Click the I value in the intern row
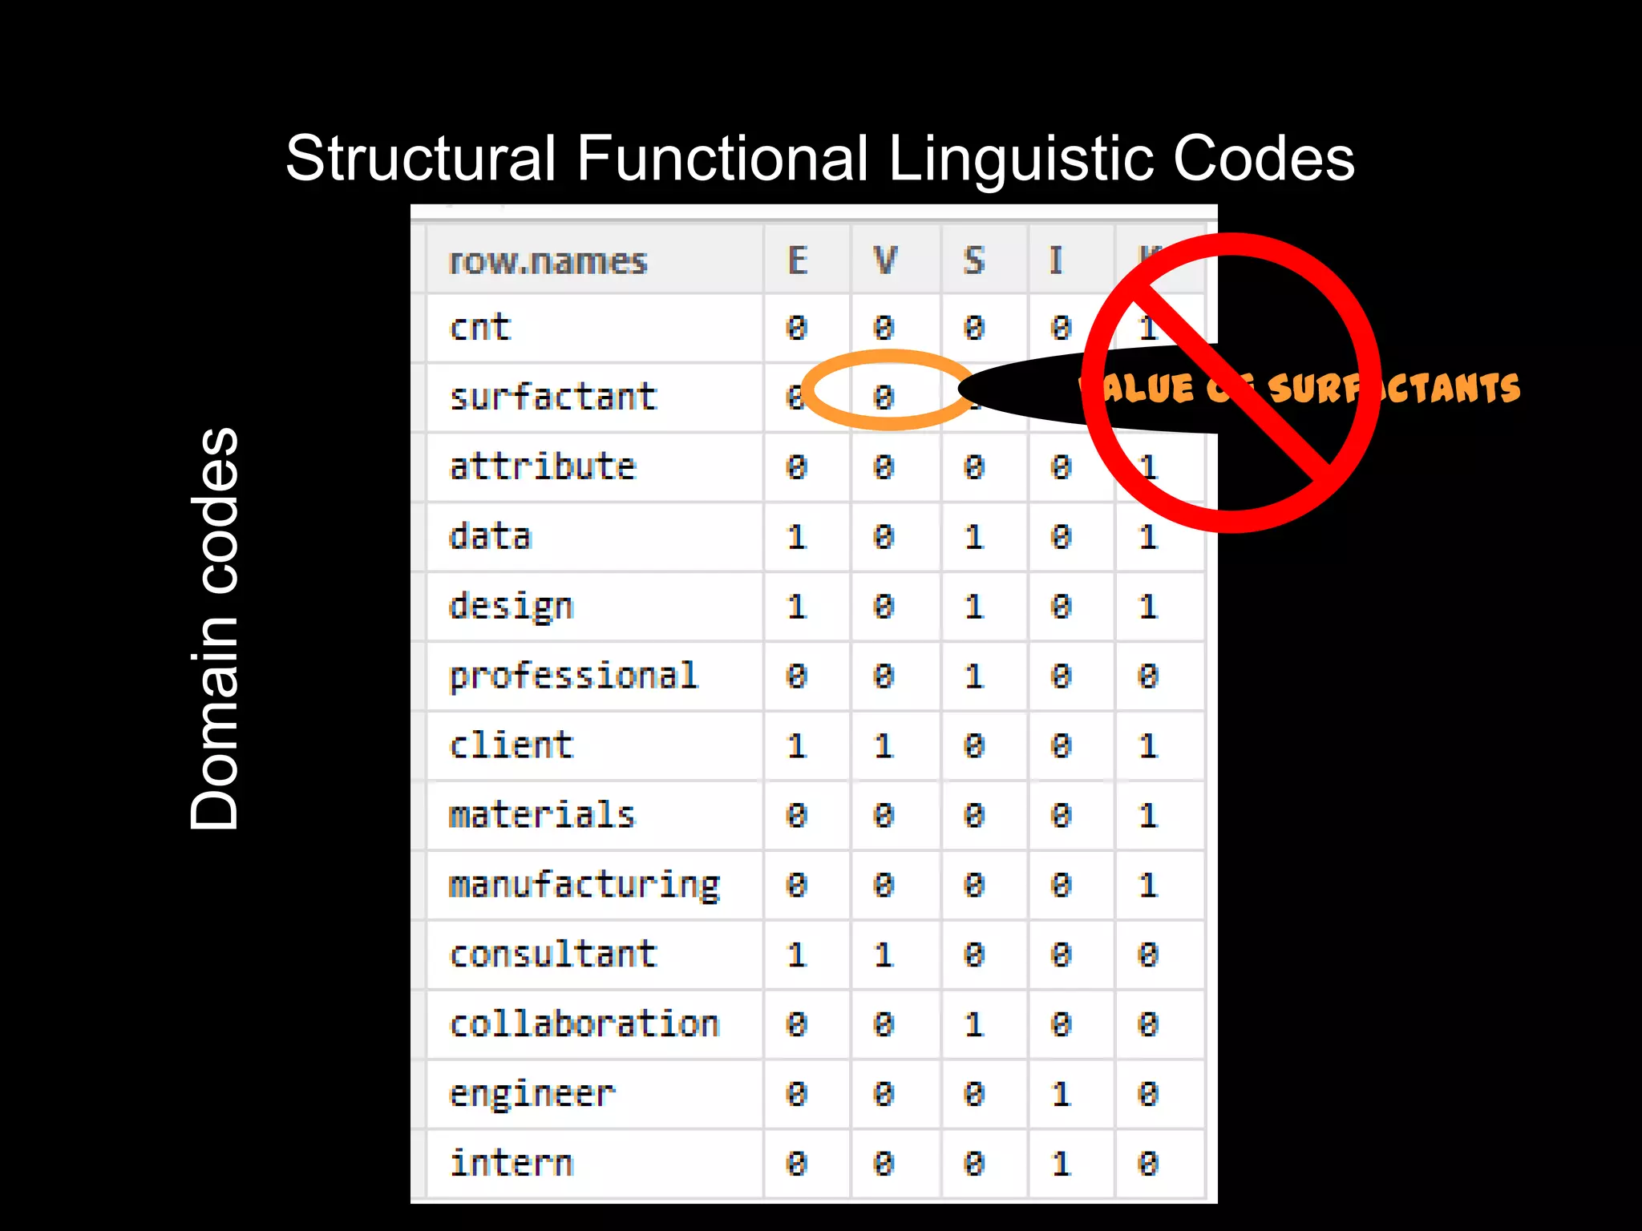The width and height of the screenshot is (1642, 1231). point(1061,1164)
